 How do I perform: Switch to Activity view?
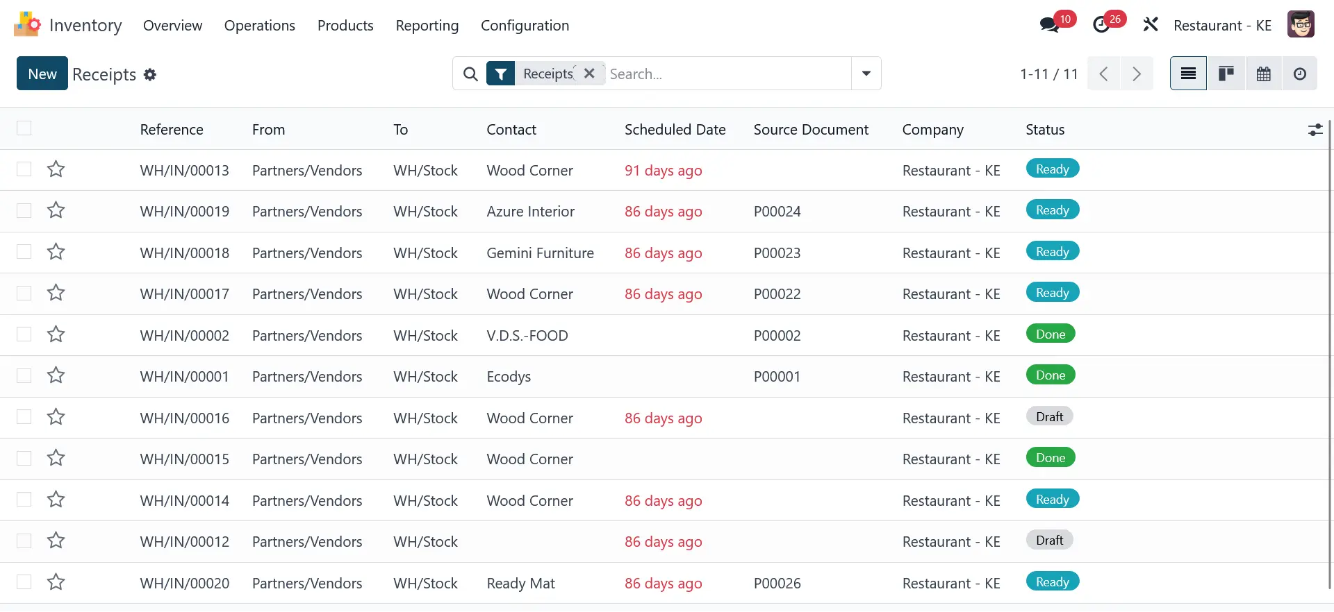point(1299,74)
